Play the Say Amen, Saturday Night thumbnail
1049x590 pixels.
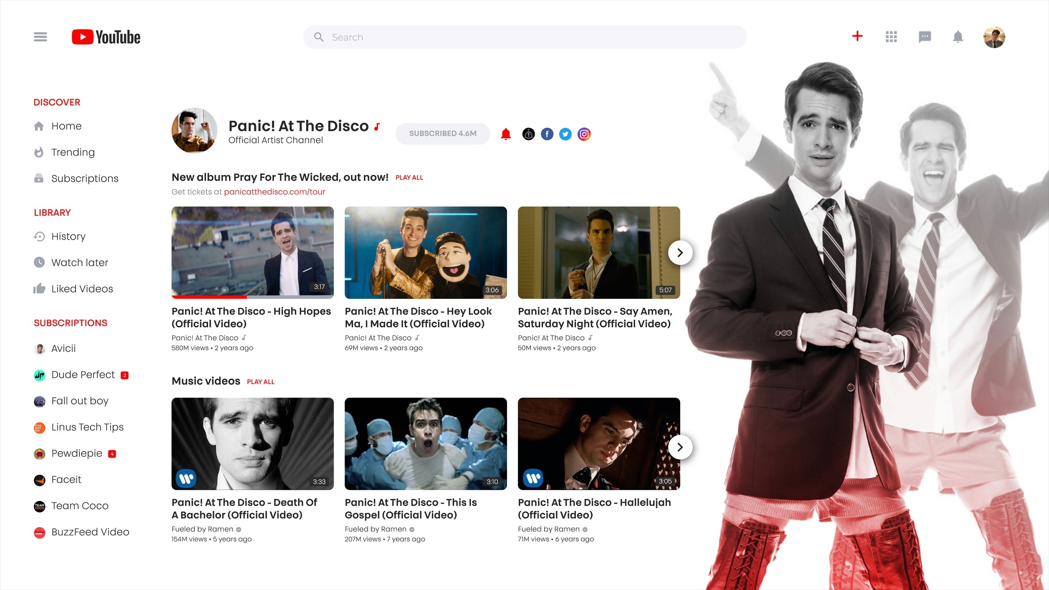click(x=599, y=253)
